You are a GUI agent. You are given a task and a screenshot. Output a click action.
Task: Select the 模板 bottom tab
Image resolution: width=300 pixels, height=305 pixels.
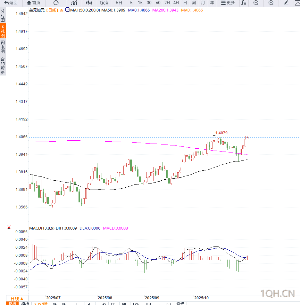tap(25, 303)
